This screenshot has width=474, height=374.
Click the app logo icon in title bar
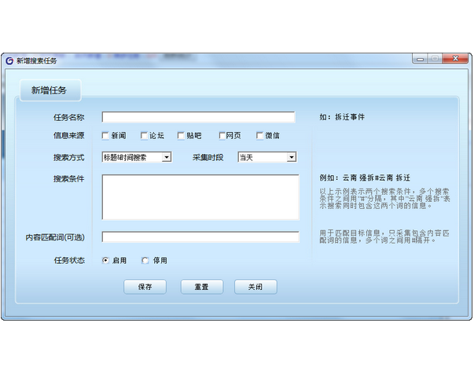pos(9,60)
